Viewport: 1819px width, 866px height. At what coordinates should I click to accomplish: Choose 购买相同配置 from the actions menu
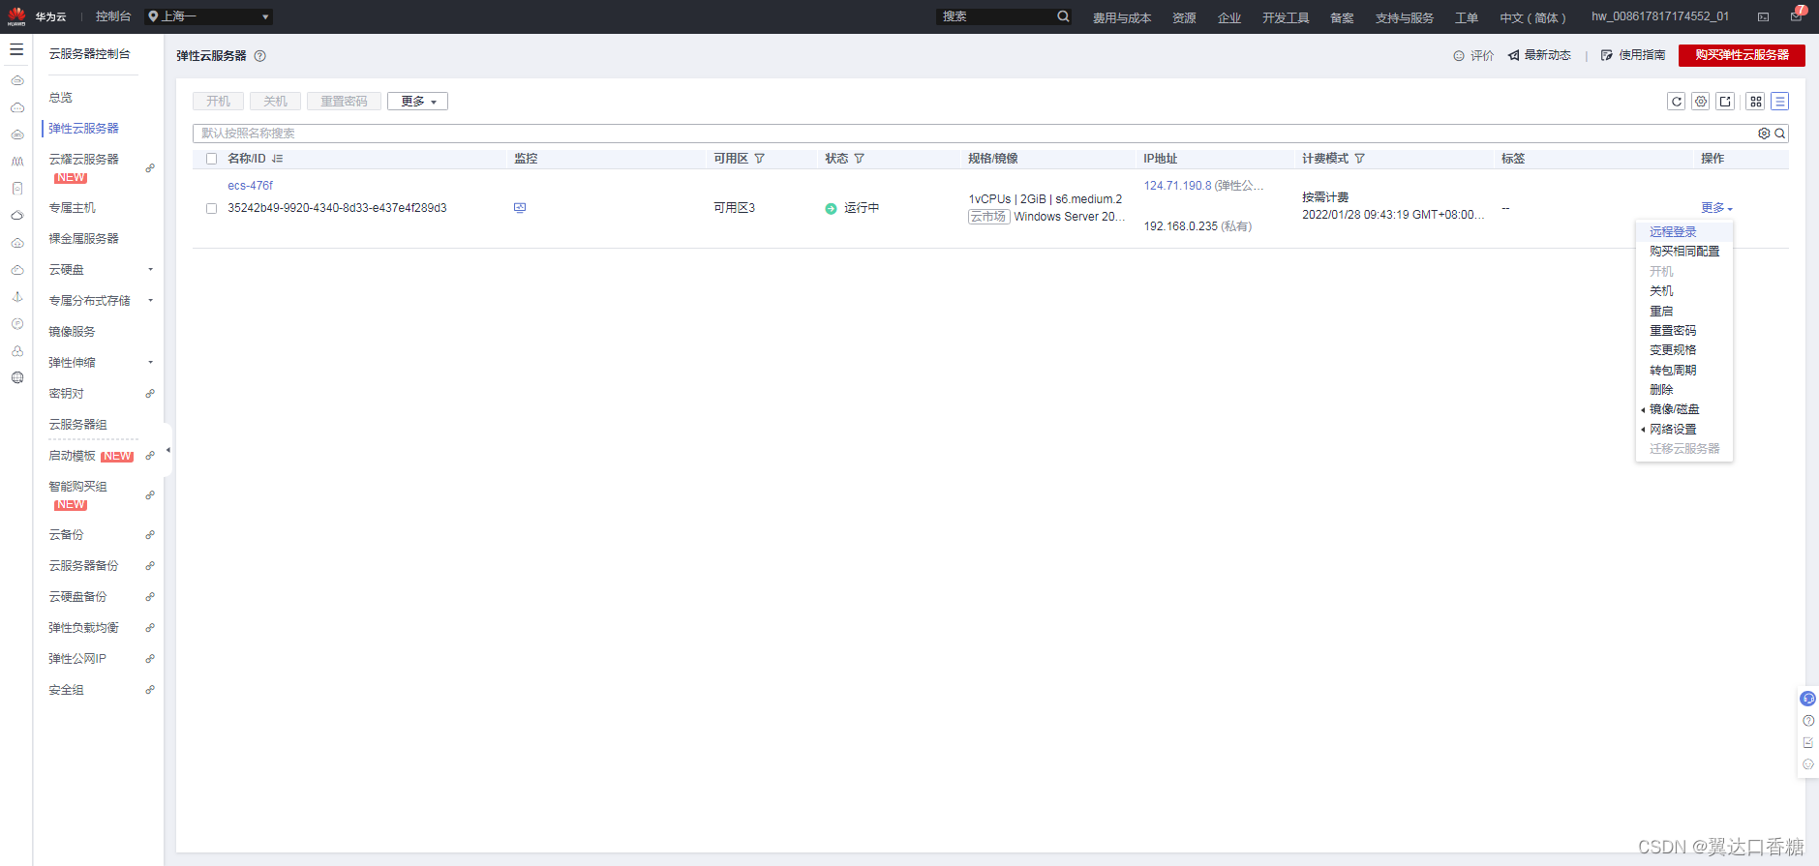[1684, 252]
